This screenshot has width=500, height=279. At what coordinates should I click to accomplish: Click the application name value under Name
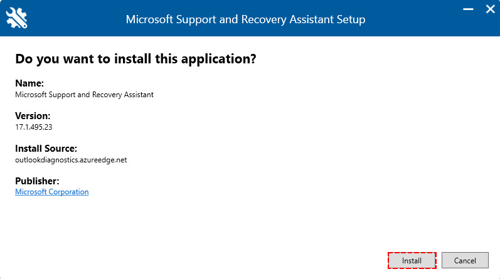tap(84, 95)
